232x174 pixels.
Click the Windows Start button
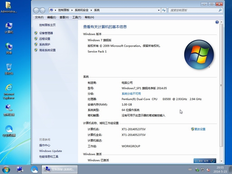(6, 169)
